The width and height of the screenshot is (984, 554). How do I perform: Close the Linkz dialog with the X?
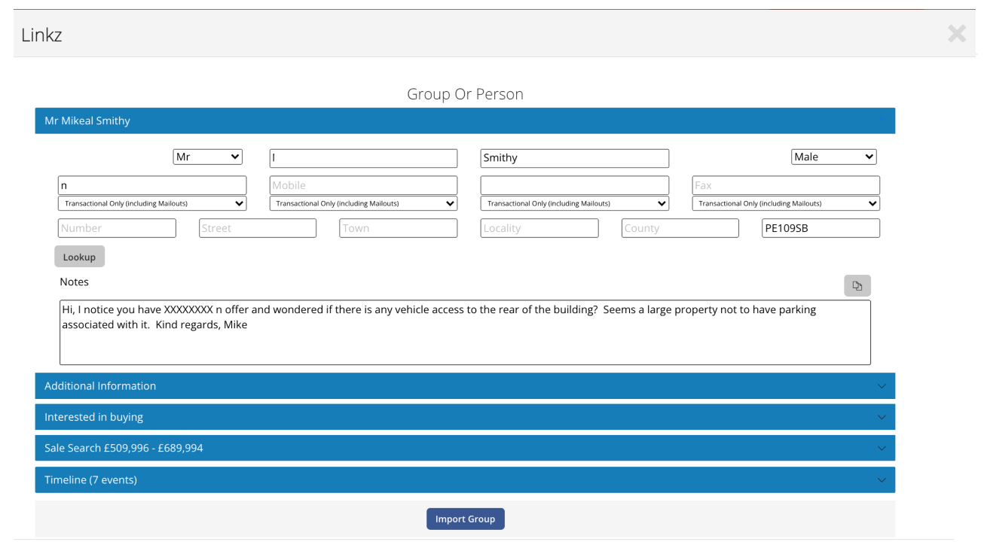click(x=957, y=33)
